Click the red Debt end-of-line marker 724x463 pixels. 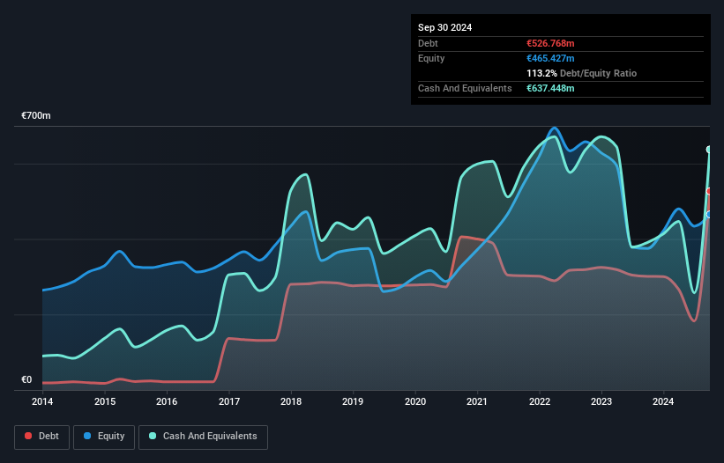(709, 191)
